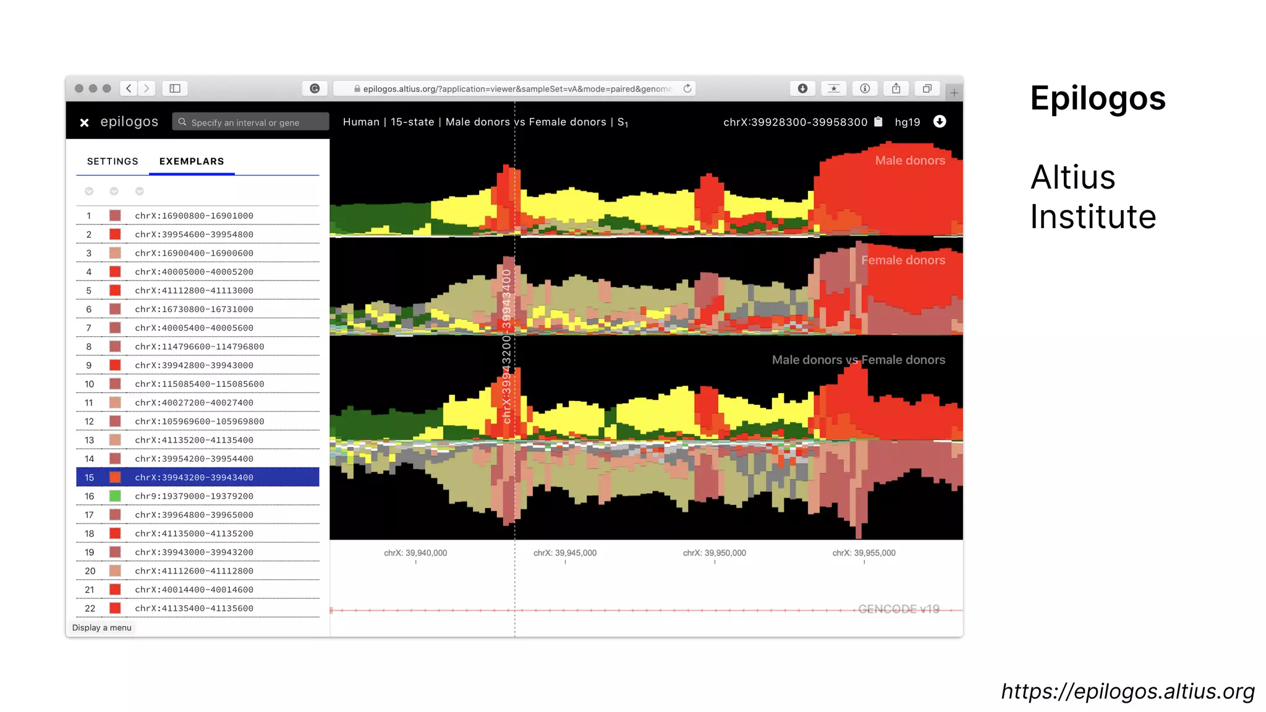1266x712 pixels.
Task: Open the first column sort chevron
Action: [x=89, y=192]
